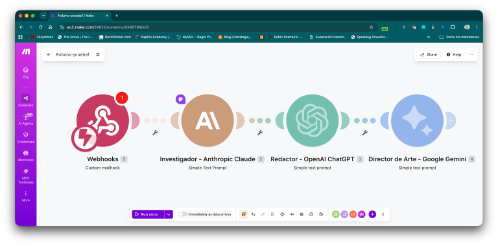
Task: Click the browser home button
Action: [x=50, y=27]
